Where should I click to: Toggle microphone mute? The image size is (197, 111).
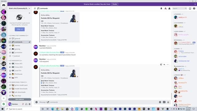coord(23,104)
